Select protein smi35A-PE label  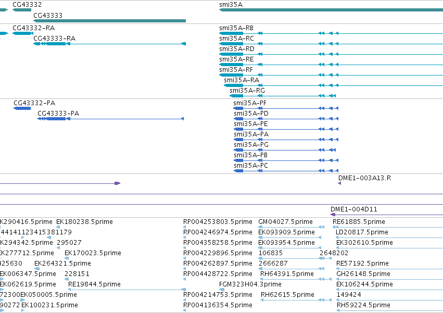pyautogui.click(x=251, y=124)
